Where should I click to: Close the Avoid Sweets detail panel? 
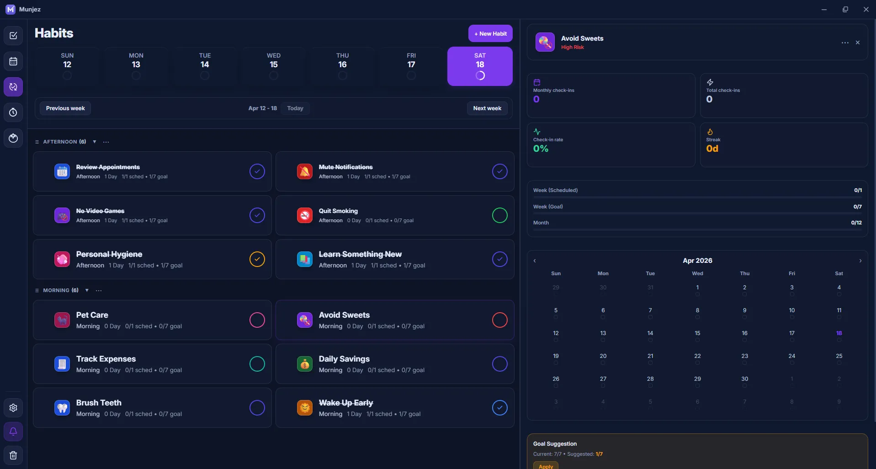(x=858, y=43)
